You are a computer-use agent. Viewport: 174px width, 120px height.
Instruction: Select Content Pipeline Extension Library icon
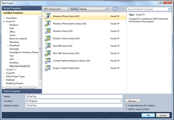(48, 61)
